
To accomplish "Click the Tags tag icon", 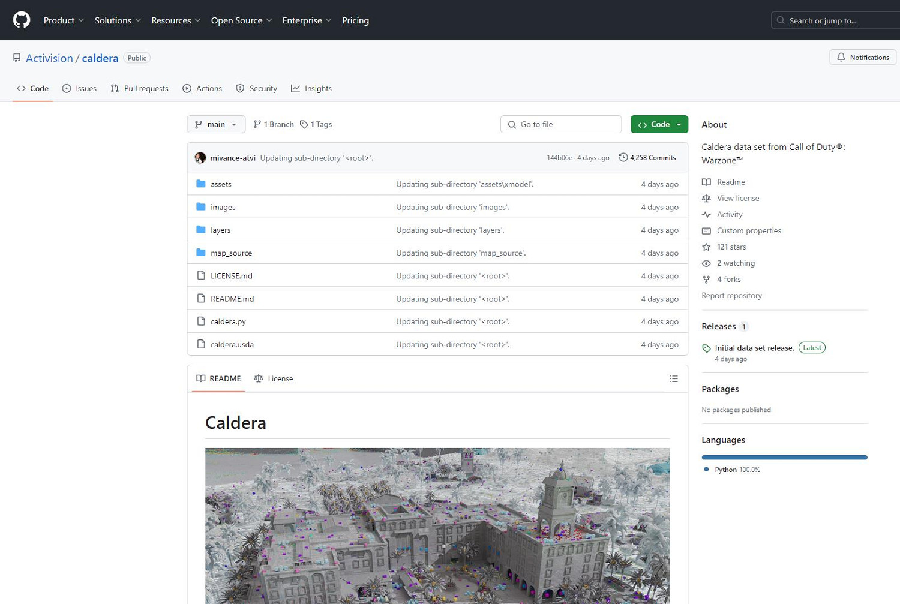I will tap(304, 125).
